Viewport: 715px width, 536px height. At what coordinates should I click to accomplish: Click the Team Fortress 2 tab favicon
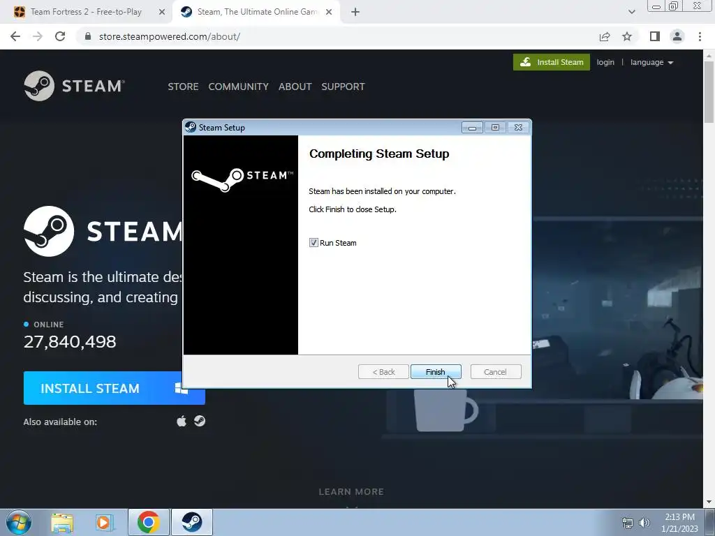coord(20,12)
